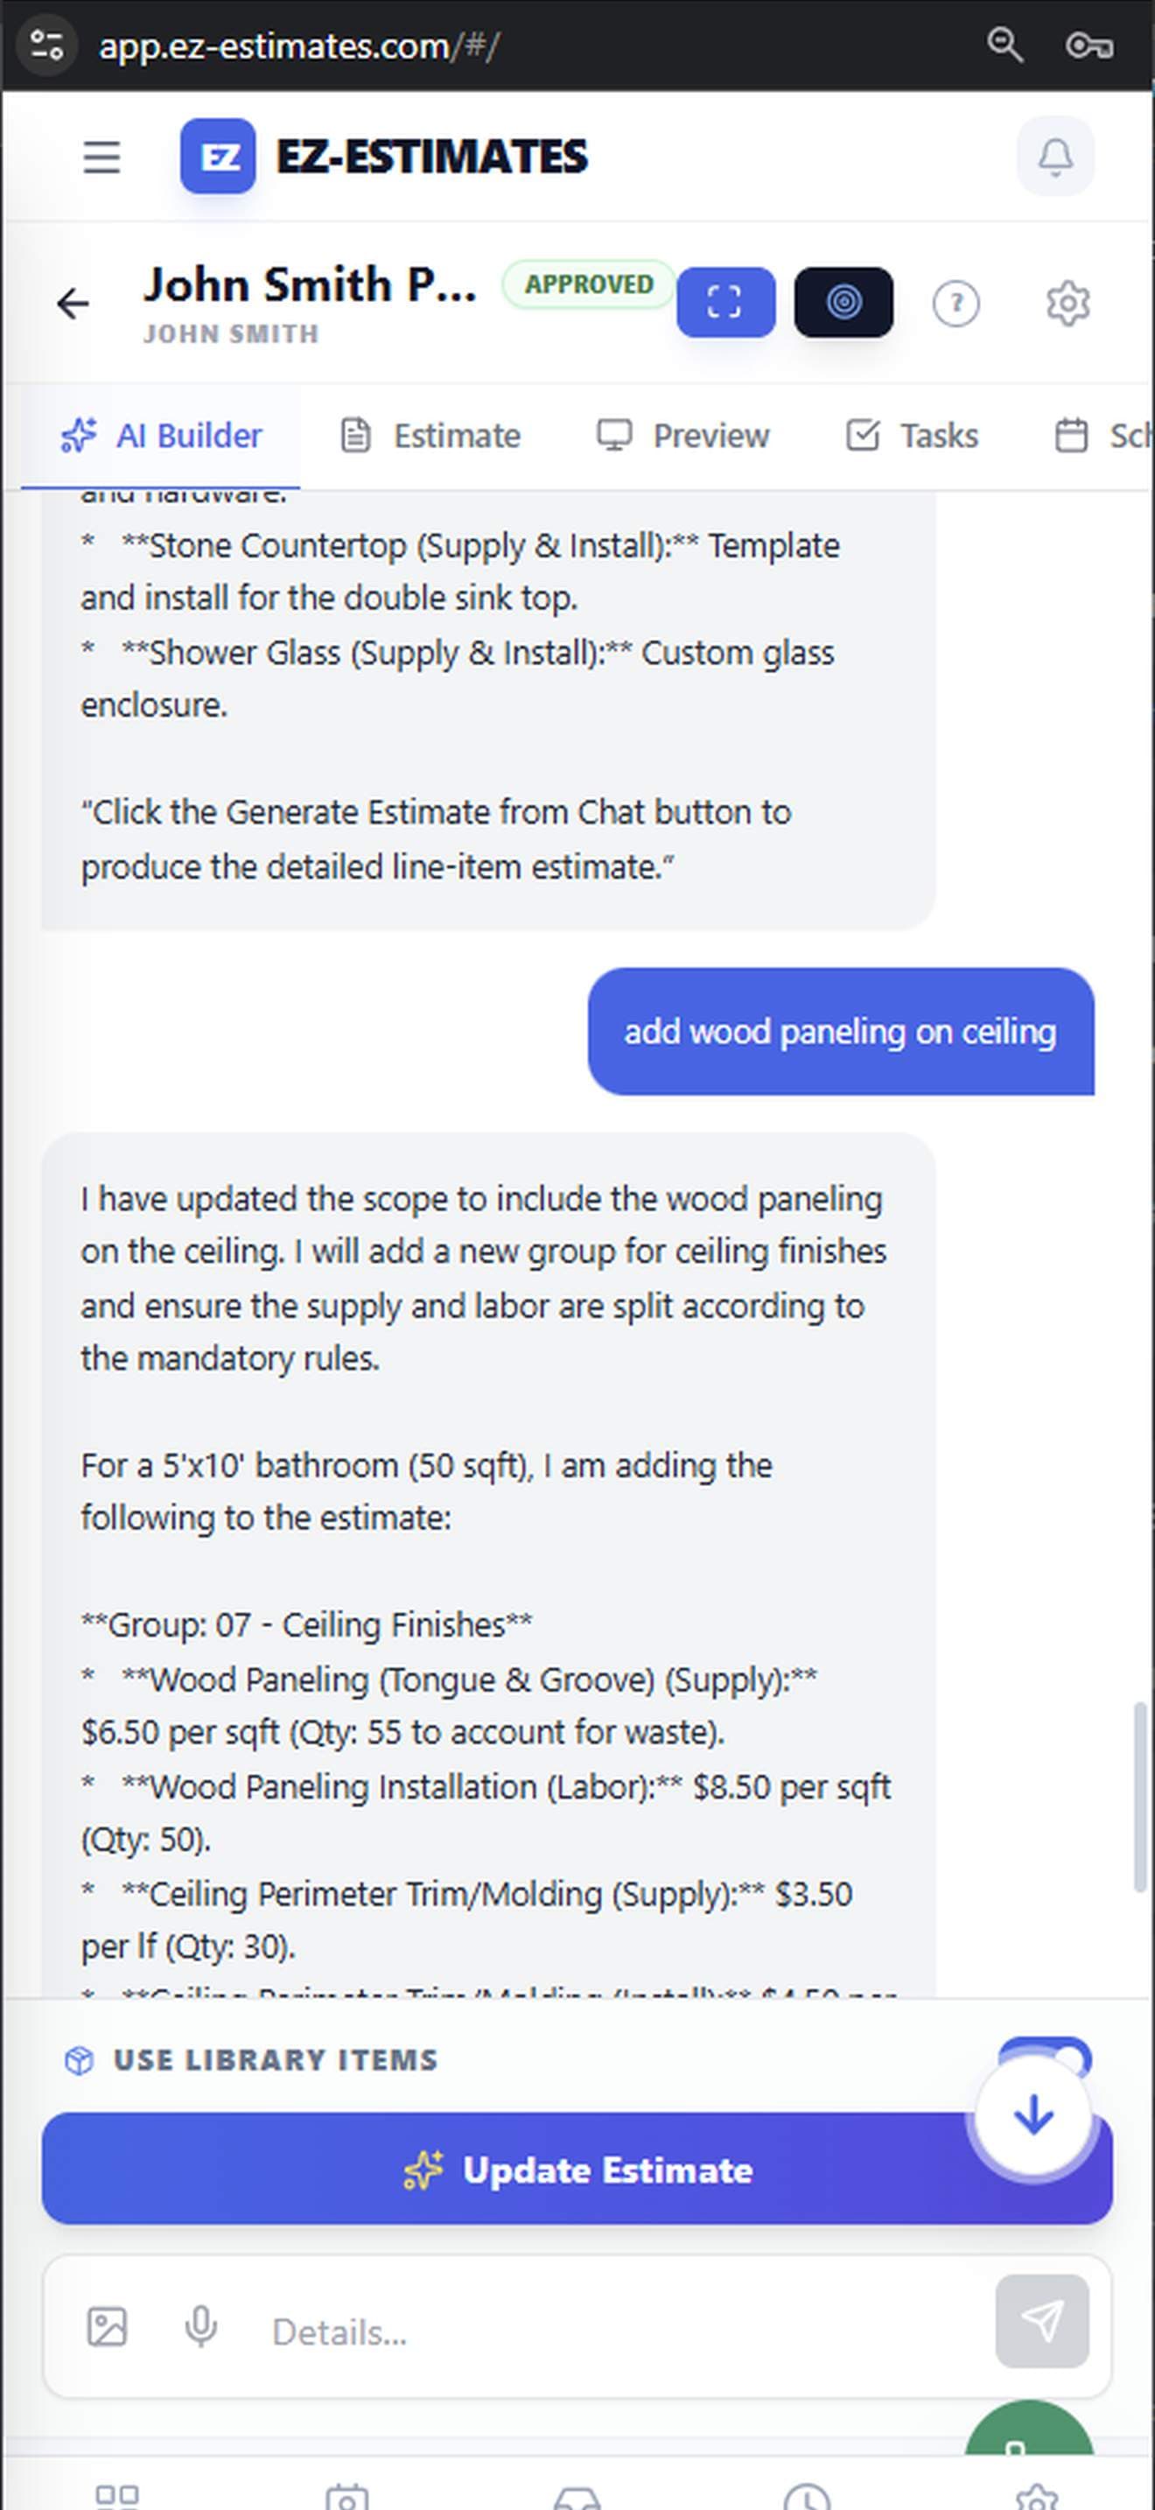The image size is (1155, 2510).
Task: Open the Preview tab
Action: point(682,436)
